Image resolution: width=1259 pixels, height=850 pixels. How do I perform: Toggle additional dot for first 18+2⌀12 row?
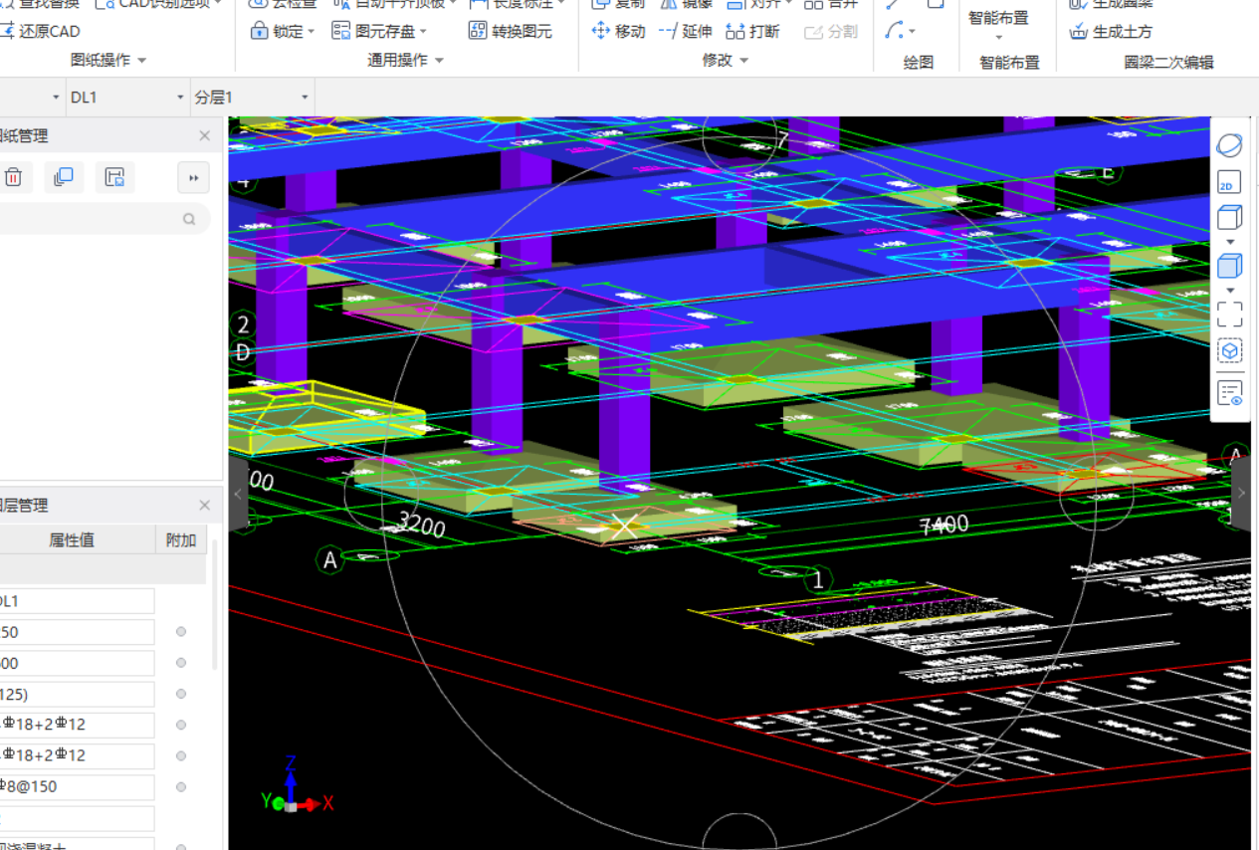181,725
